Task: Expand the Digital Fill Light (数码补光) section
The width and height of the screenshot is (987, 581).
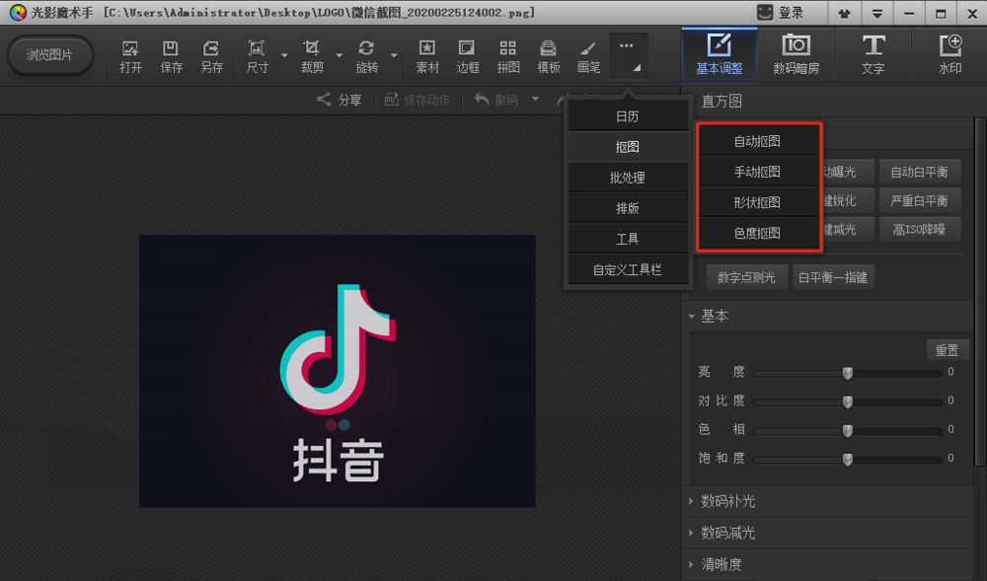Action: point(727,501)
